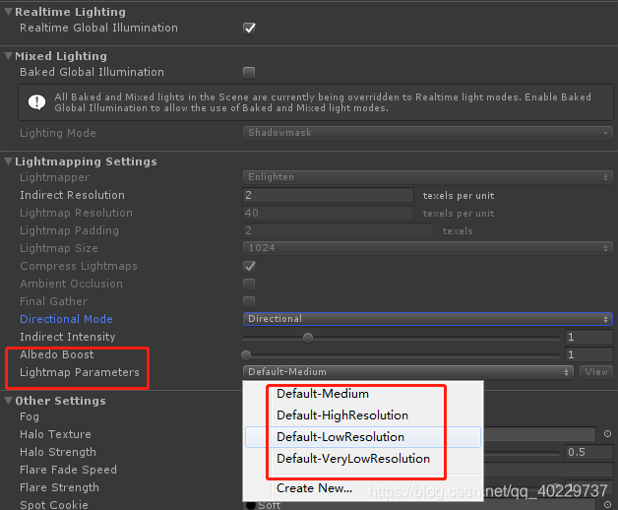Click the Indirect Intensity value field
This screenshot has height=510, width=618.
pos(588,337)
